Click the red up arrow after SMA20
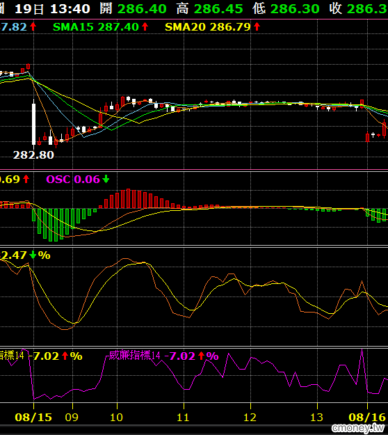 pyautogui.click(x=257, y=26)
